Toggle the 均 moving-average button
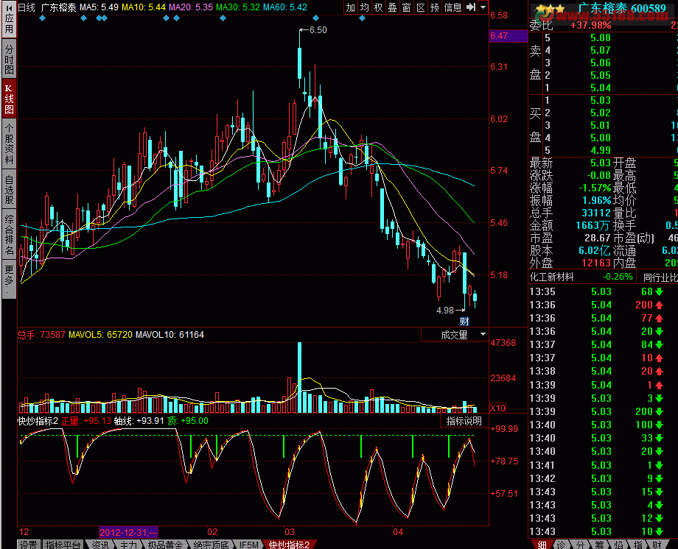Viewport: 678px width, 549px height. coord(365,7)
